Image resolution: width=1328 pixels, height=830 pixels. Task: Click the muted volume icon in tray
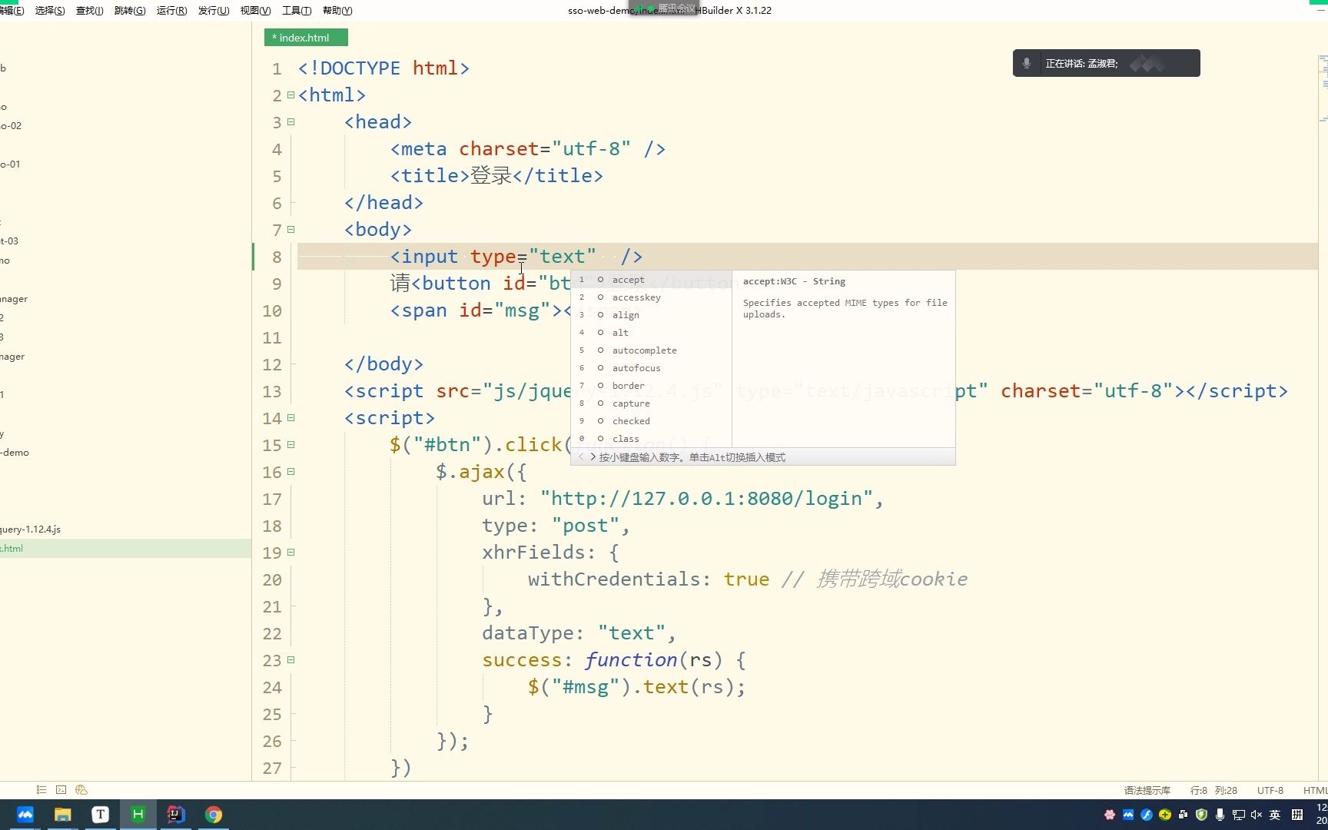[x=1257, y=815]
